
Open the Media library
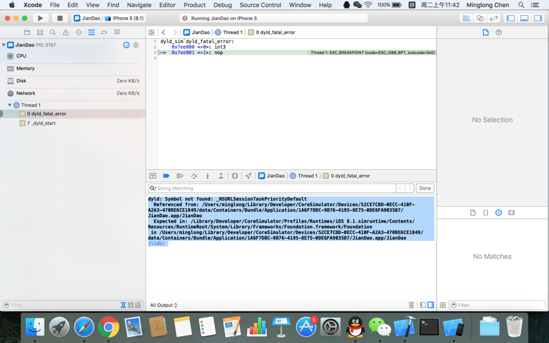click(x=511, y=212)
